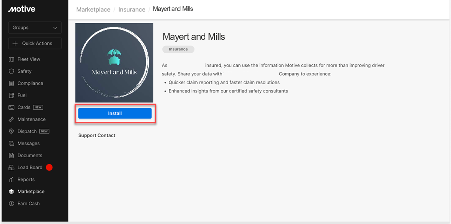
Task: Click the Insurance category tag
Action: 178,49
